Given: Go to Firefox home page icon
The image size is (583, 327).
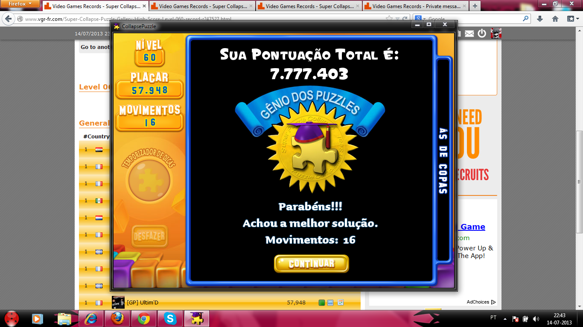Looking at the screenshot, I should (555, 19).
